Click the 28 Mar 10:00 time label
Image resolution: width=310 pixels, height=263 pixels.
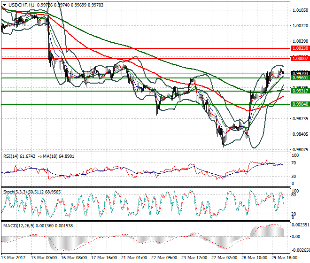point(254,258)
